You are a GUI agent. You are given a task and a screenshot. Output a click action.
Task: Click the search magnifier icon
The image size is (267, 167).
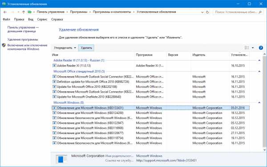pyautogui.click(x=260, y=12)
